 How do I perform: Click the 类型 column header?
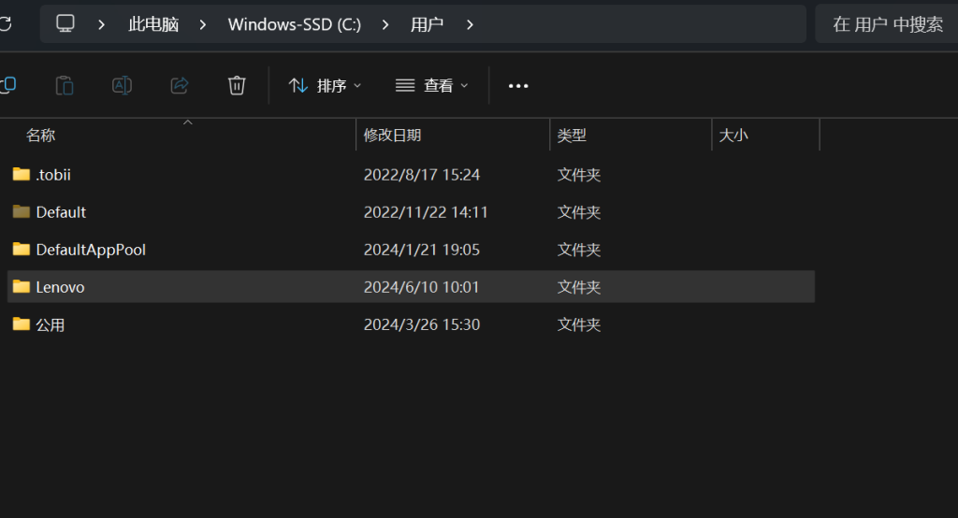click(572, 136)
